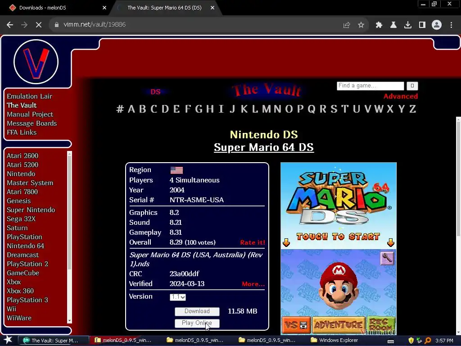The height and width of the screenshot is (346, 461).
Task: Open Message Boards in sidebar
Action: point(32,123)
